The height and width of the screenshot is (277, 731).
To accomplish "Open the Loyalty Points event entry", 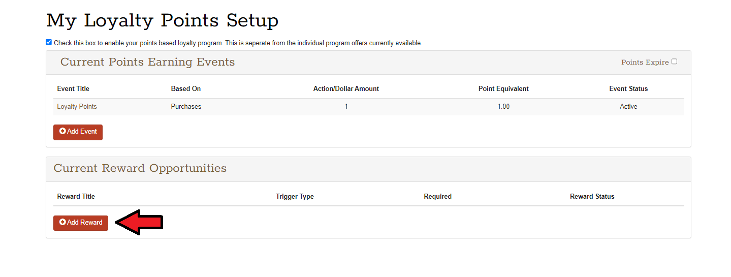I will tap(77, 107).
